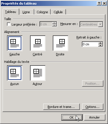Open the Mesurer en dropdown
Image resolution: width=108 pixels, height=124 pixels.
(101, 24)
